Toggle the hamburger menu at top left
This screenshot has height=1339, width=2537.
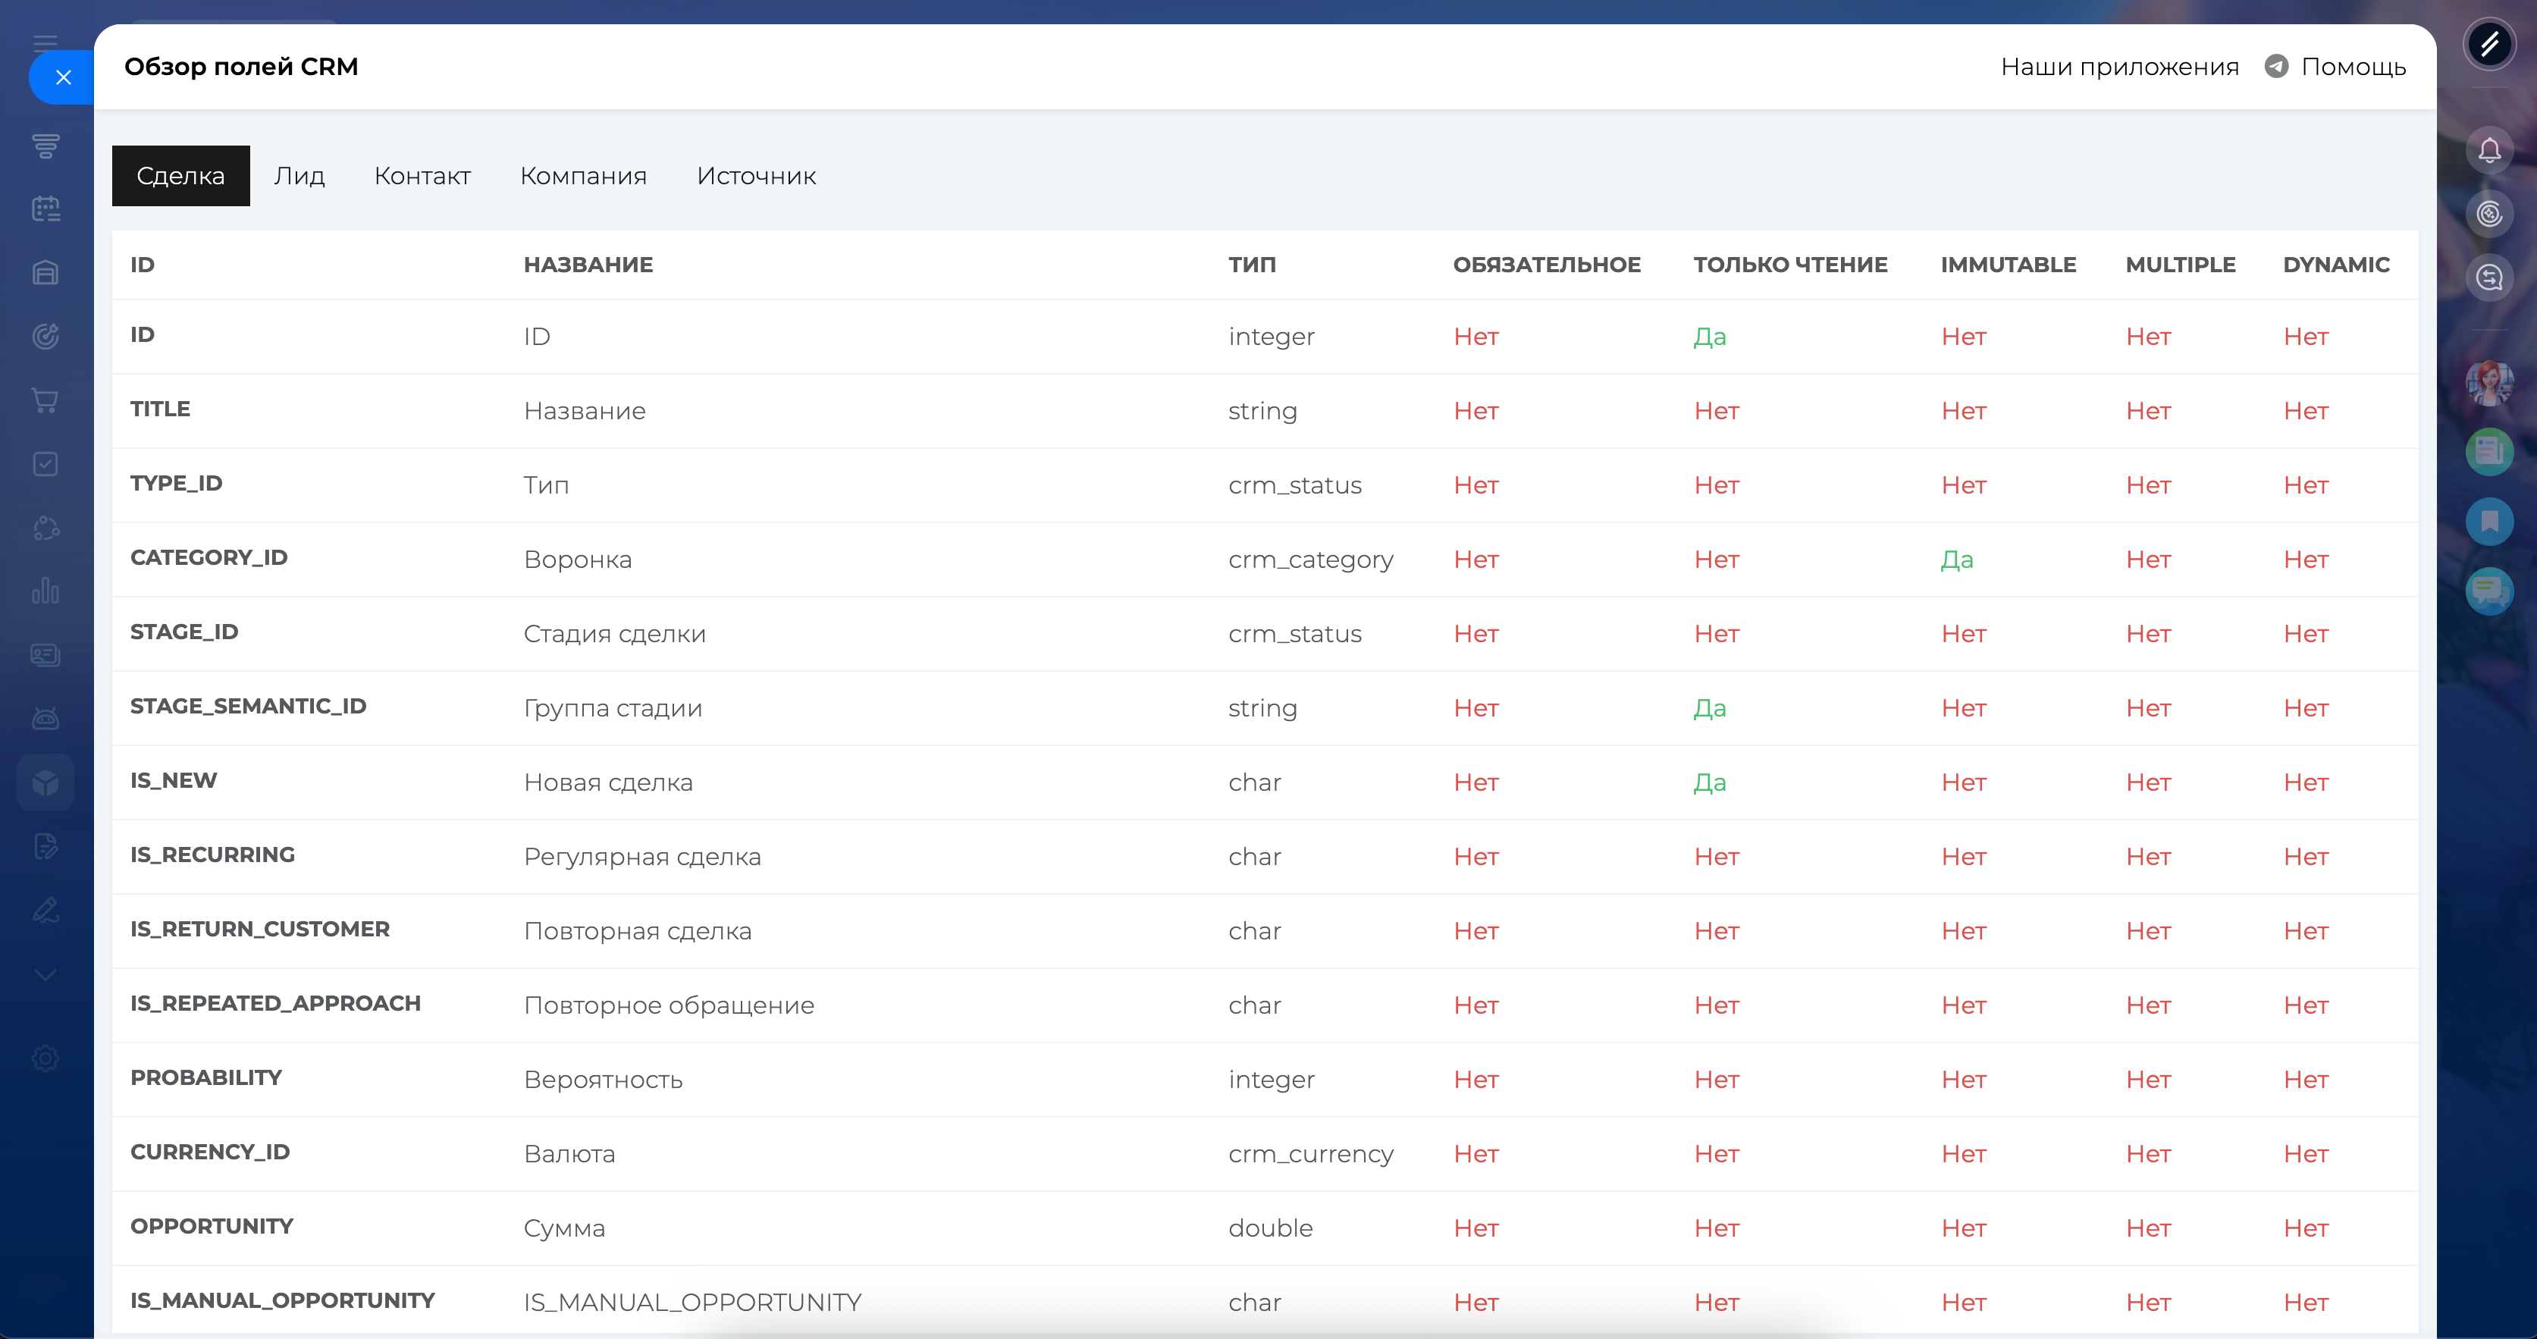[45, 42]
